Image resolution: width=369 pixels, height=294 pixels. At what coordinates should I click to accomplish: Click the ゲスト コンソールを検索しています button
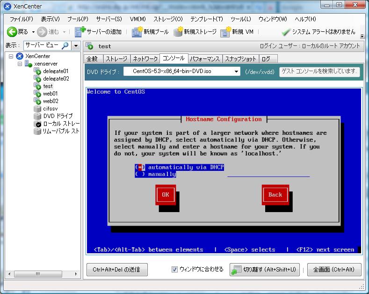tap(319, 71)
